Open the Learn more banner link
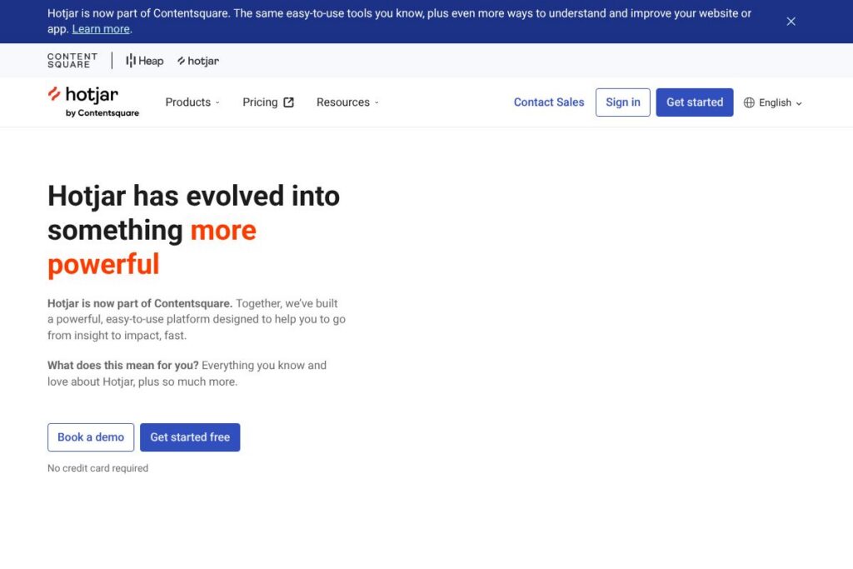 (101, 29)
